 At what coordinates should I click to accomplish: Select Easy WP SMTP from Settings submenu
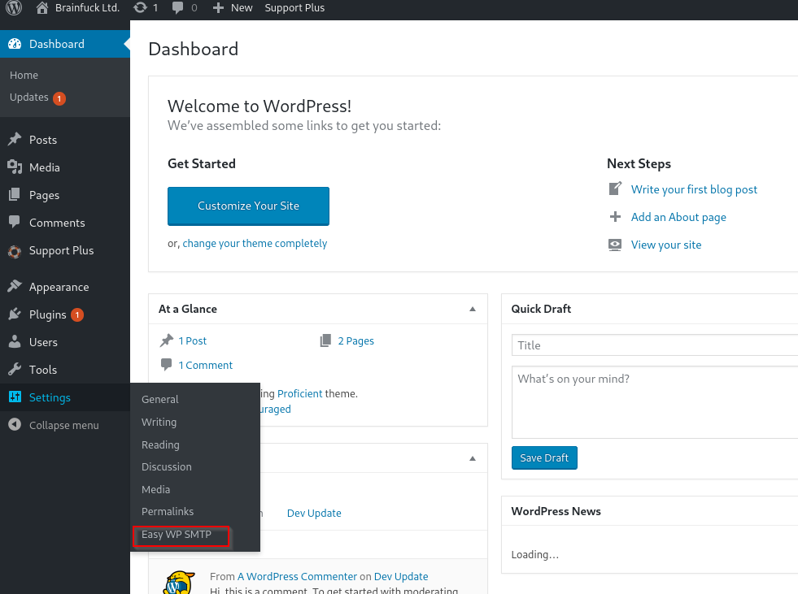177,535
